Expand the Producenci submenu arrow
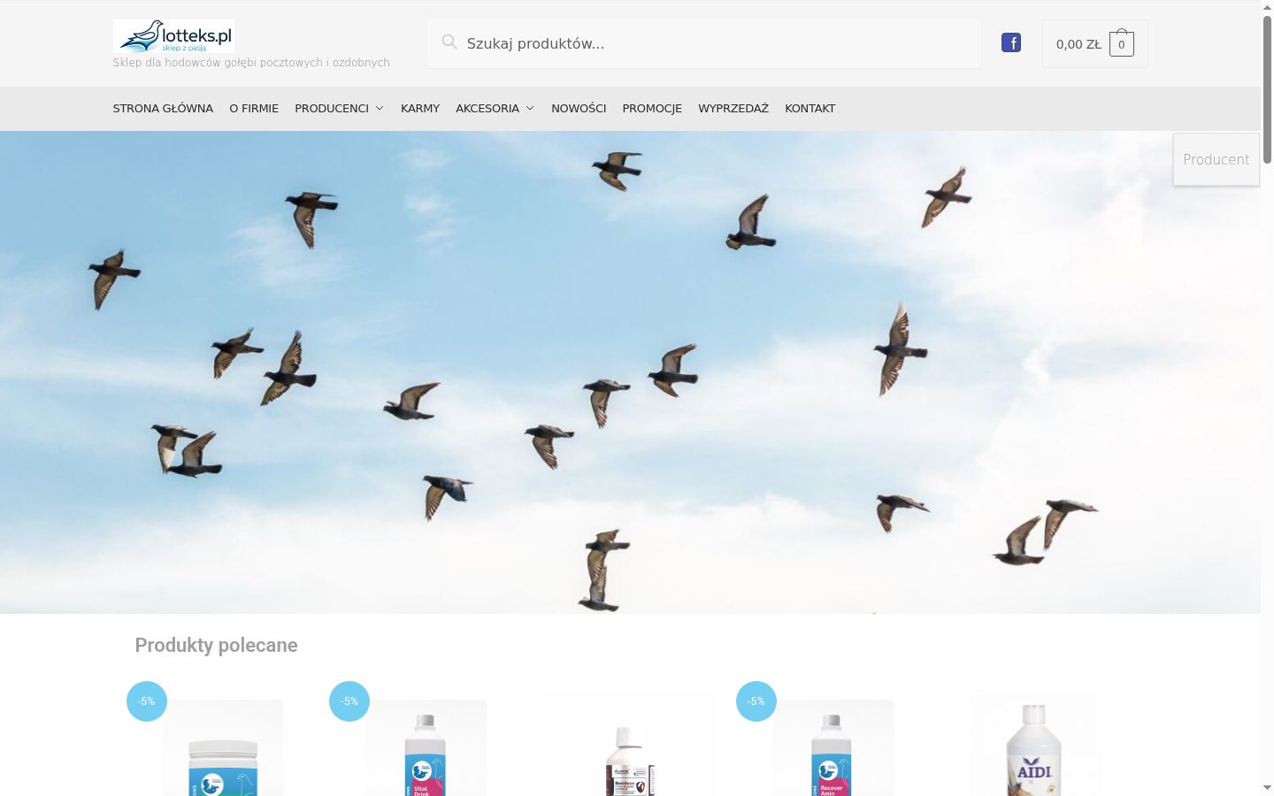This screenshot has height=796, width=1274. click(380, 109)
